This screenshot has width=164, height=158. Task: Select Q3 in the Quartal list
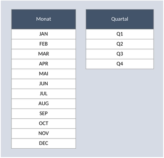(120, 54)
